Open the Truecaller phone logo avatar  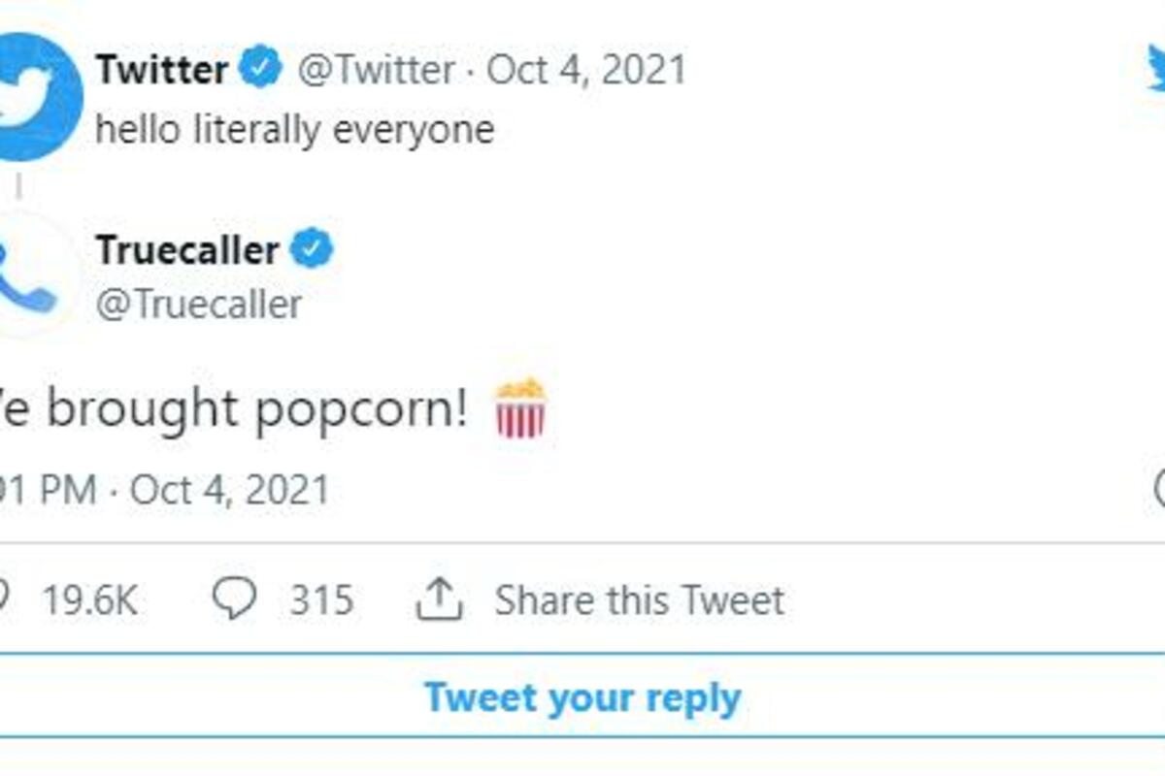[x=34, y=276]
